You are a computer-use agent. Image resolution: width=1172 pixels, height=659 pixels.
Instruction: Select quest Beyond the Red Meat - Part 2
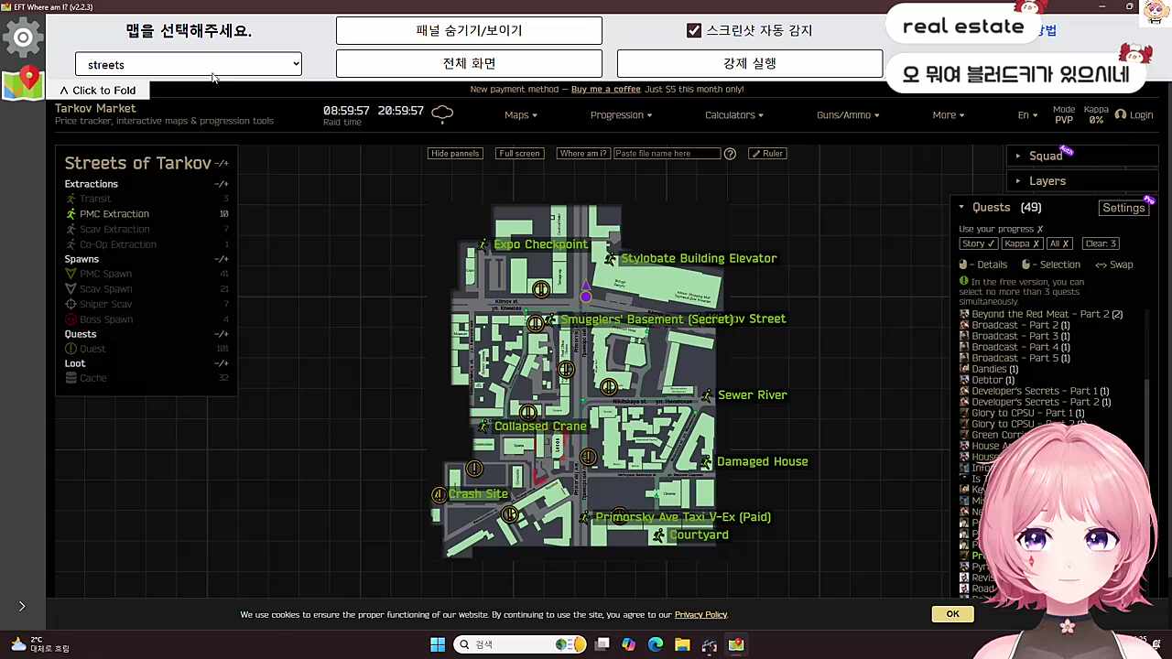[x=1041, y=314]
